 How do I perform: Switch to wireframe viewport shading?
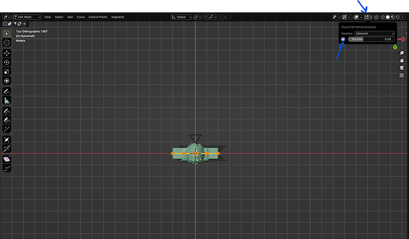point(383,17)
